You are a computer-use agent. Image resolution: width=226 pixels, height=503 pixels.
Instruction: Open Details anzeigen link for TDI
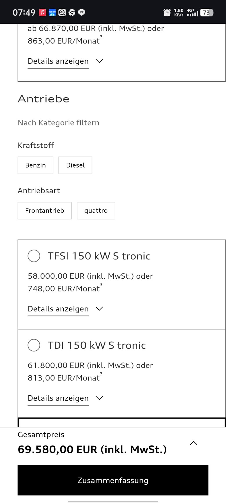tap(58, 398)
